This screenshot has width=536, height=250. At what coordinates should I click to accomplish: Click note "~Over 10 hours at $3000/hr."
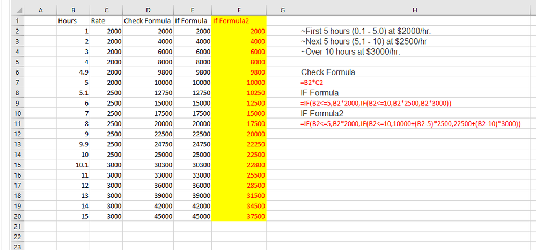coord(350,52)
